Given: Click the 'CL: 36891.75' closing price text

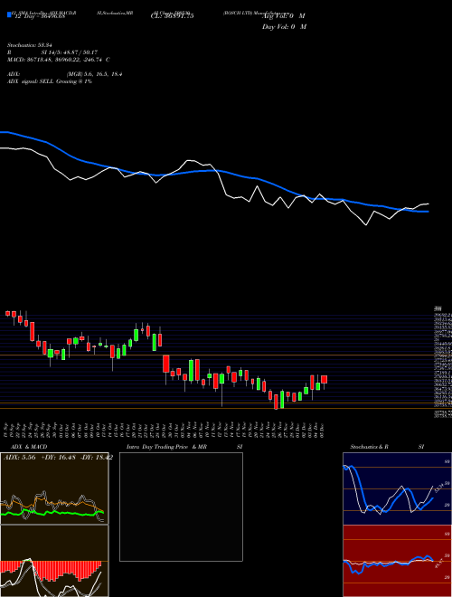Looking at the screenshot, I should tap(172, 16).
